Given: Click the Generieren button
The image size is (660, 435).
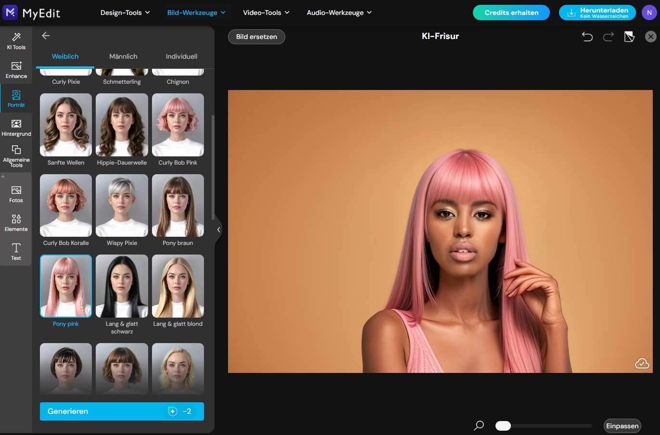Looking at the screenshot, I should pyautogui.click(x=122, y=411).
